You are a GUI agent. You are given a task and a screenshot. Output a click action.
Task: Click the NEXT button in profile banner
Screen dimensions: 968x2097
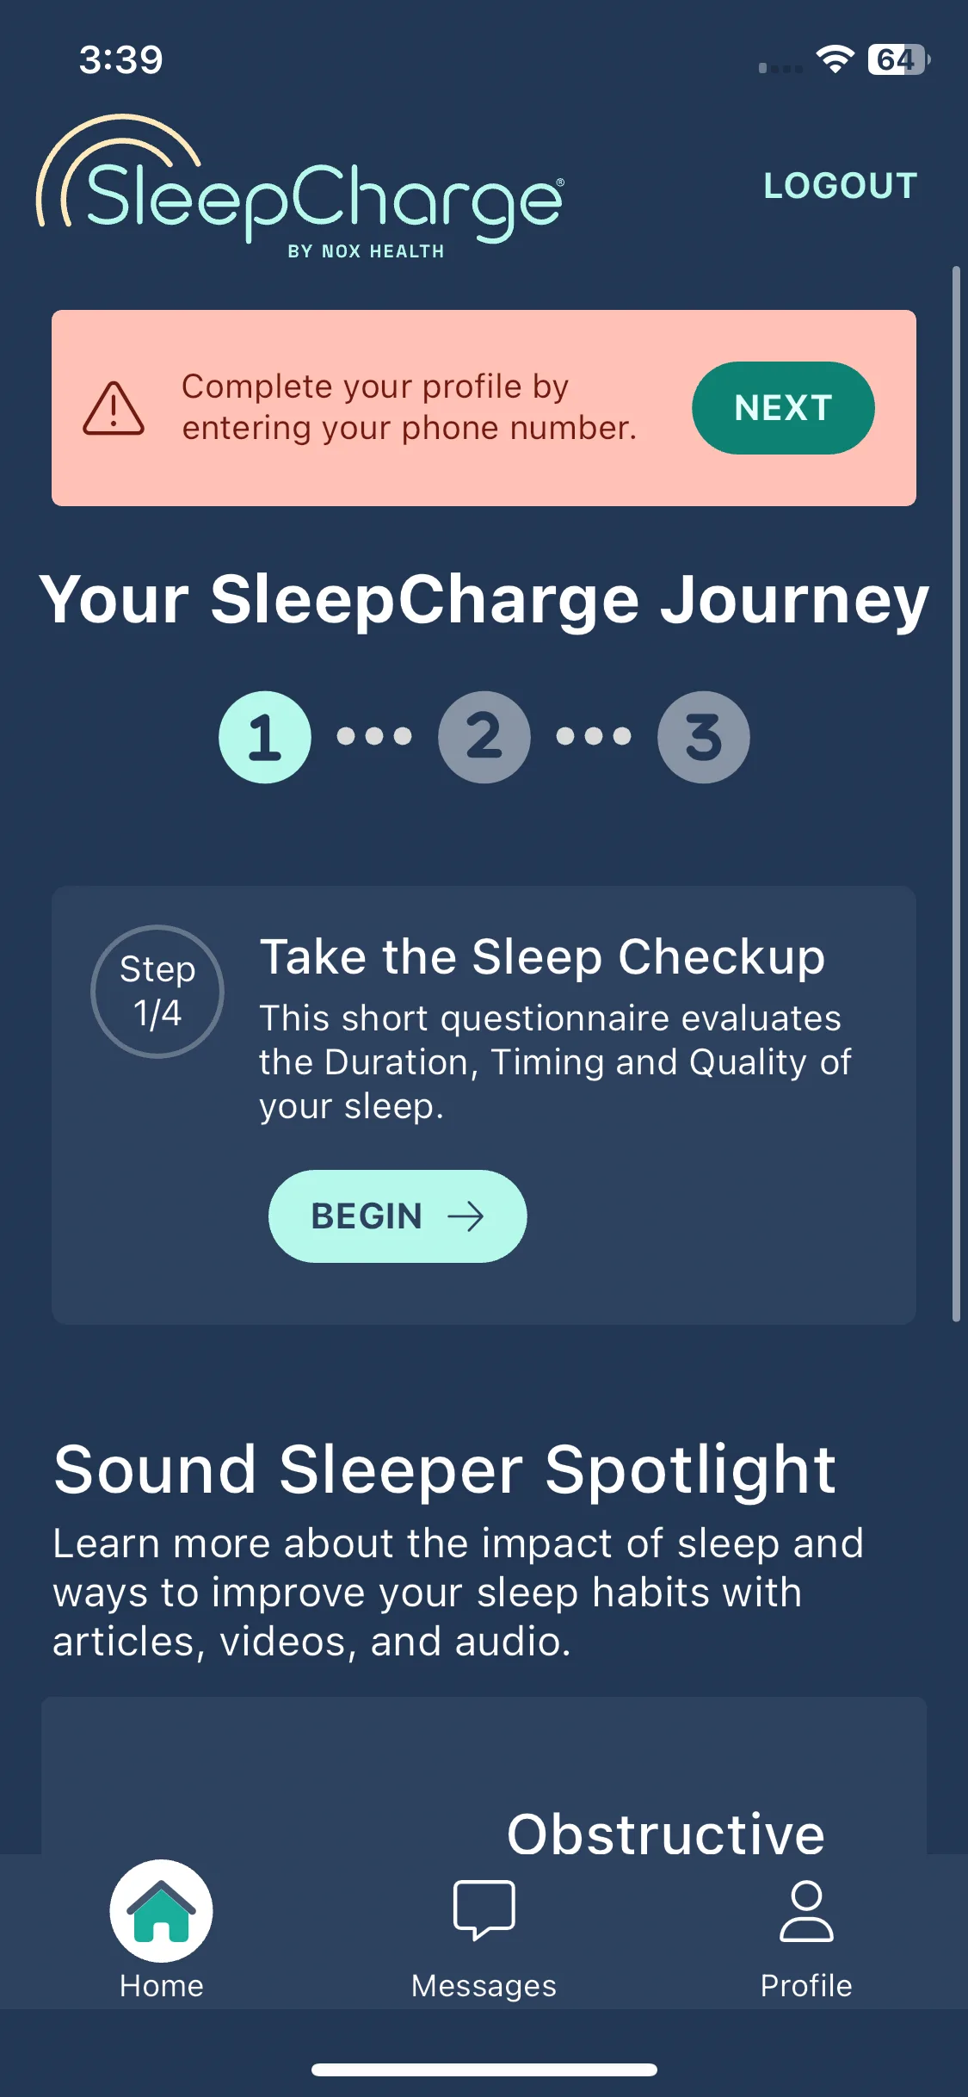point(783,408)
